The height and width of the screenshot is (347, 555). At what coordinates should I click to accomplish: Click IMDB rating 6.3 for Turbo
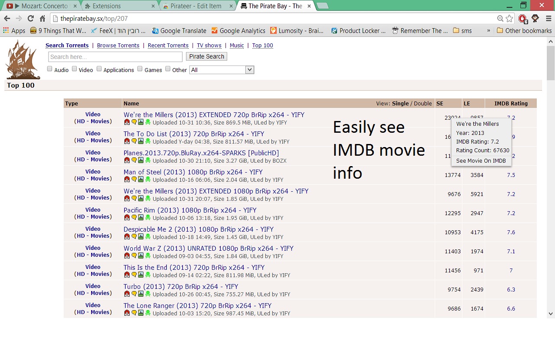[511, 289]
